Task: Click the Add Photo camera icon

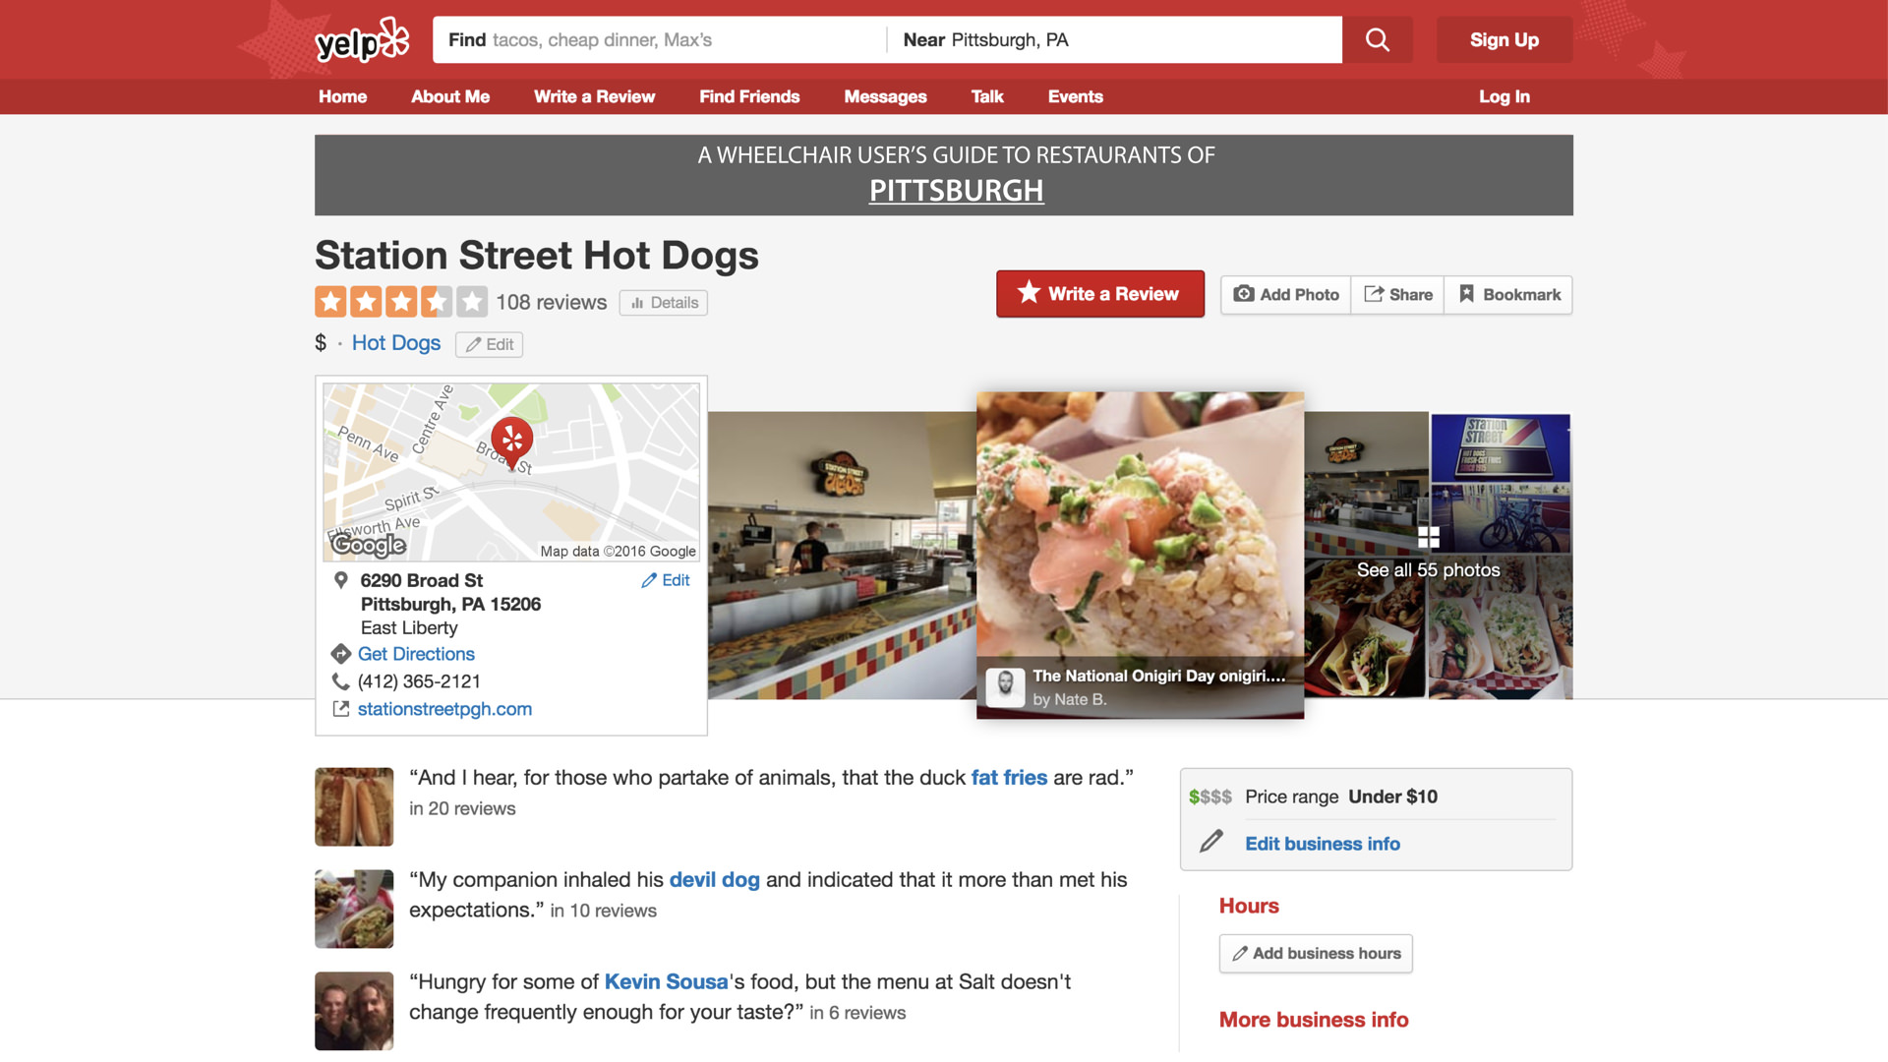Action: pos(1245,294)
